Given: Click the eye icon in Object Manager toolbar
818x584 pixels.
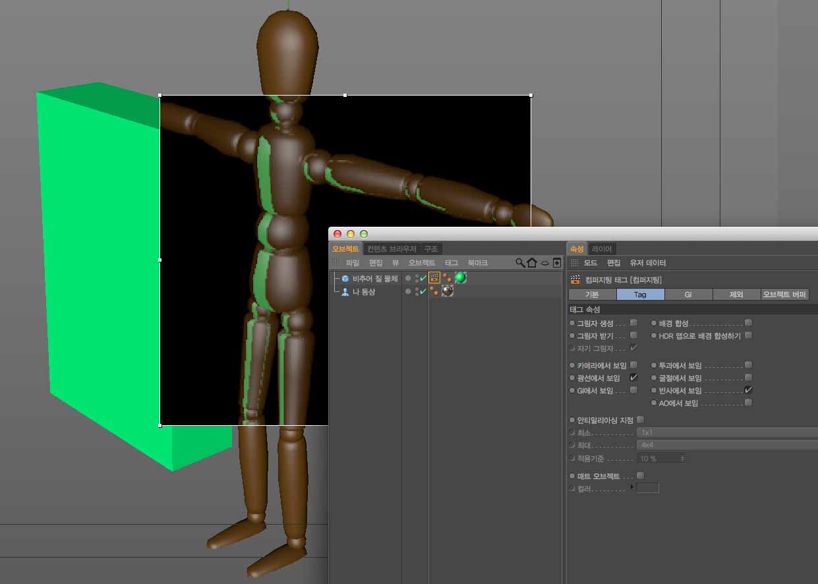Looking at the screenshot, I should [546, 263].
